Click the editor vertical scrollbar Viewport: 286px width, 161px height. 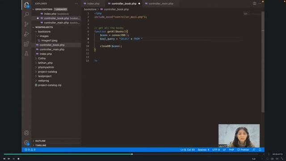coord(263,62)
